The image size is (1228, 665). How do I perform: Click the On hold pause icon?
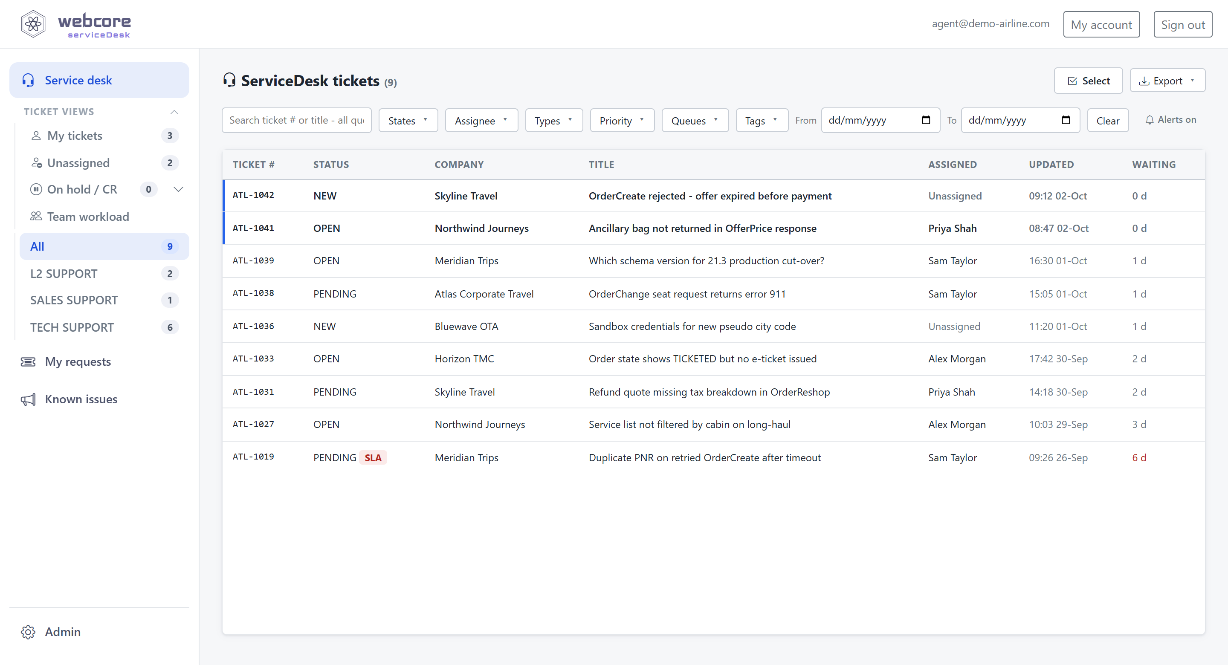point(36,189)
